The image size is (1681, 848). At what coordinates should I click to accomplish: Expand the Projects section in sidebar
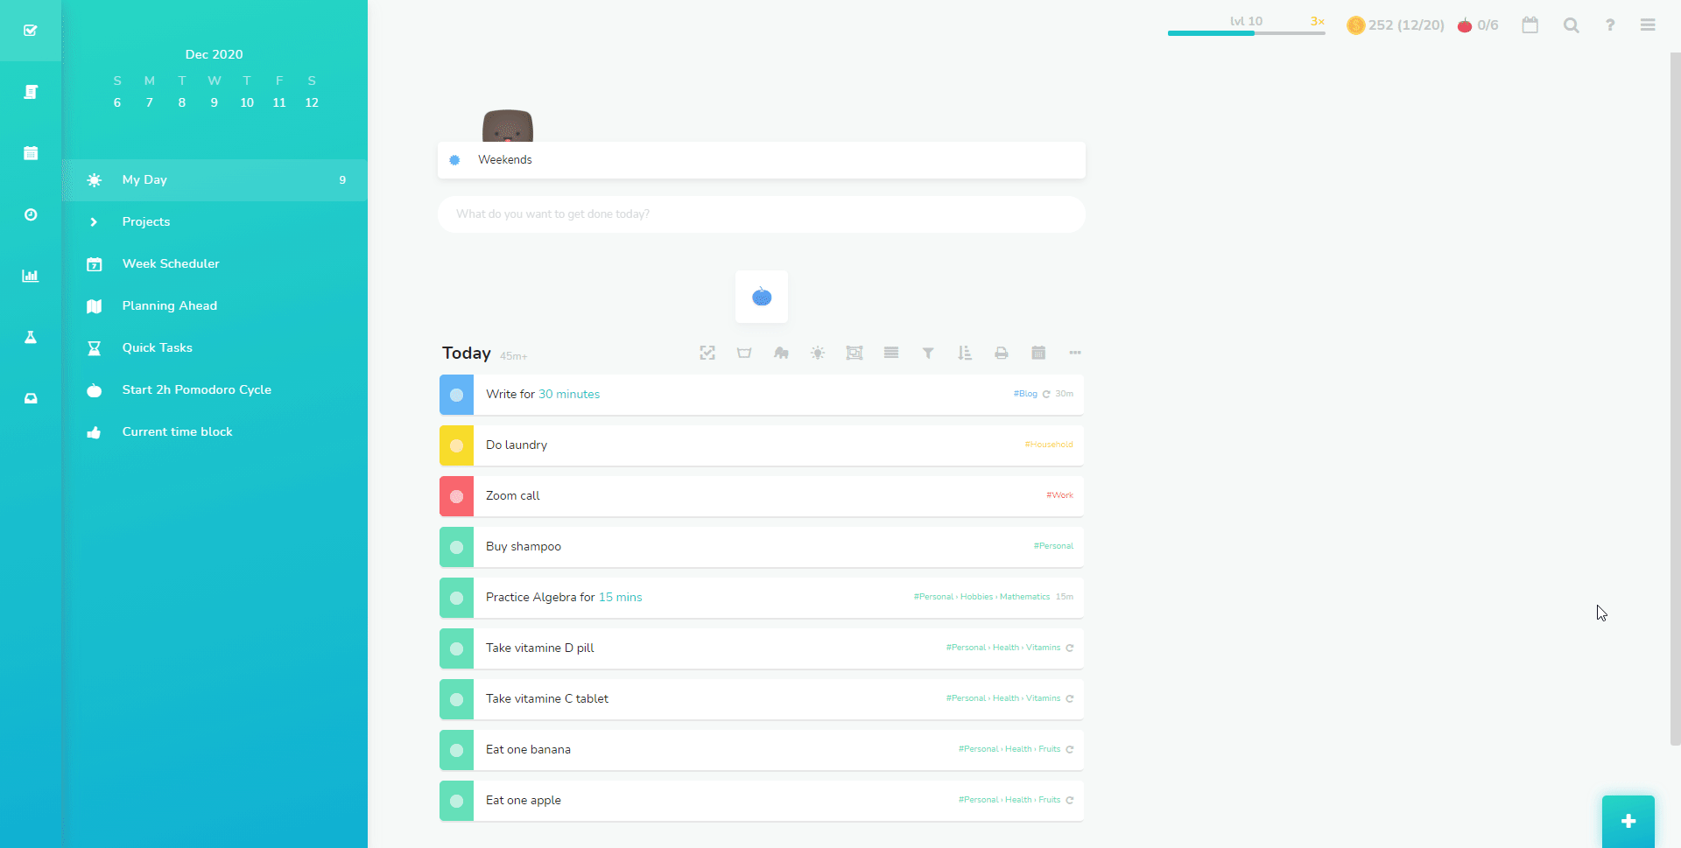pyautogui.click(x=215, y=221)
